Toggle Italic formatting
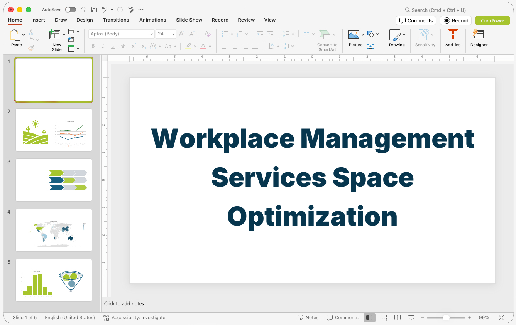The width and height of the screenshot is (516, 325). click(103, 46)
